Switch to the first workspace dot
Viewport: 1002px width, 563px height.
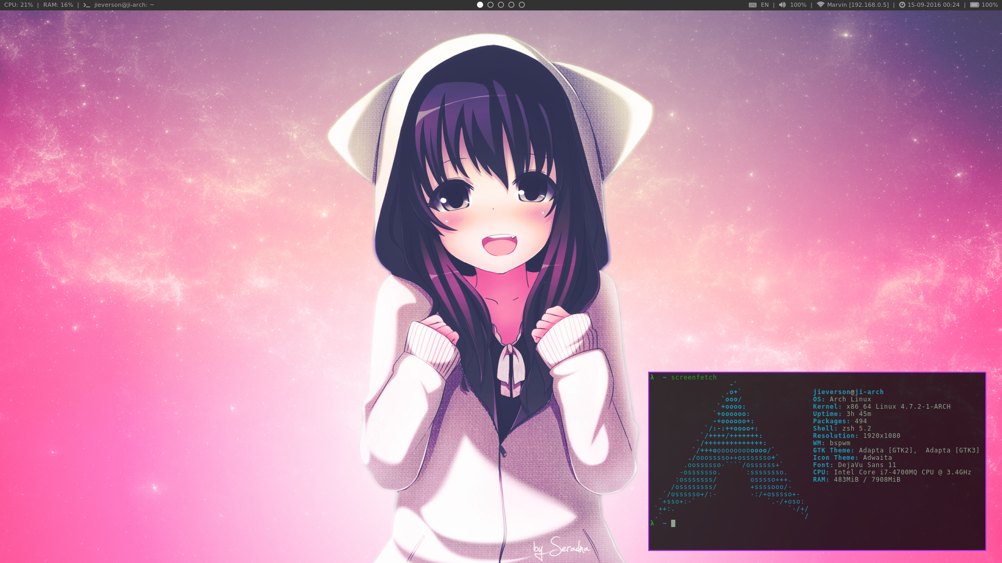tap(480, 5)
